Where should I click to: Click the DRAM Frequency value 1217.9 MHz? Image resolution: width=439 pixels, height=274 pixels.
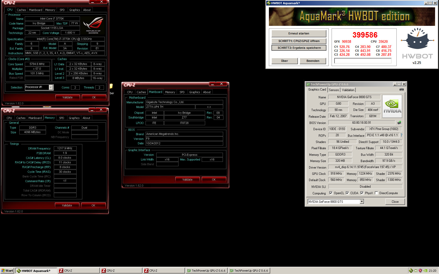point(65,148)
